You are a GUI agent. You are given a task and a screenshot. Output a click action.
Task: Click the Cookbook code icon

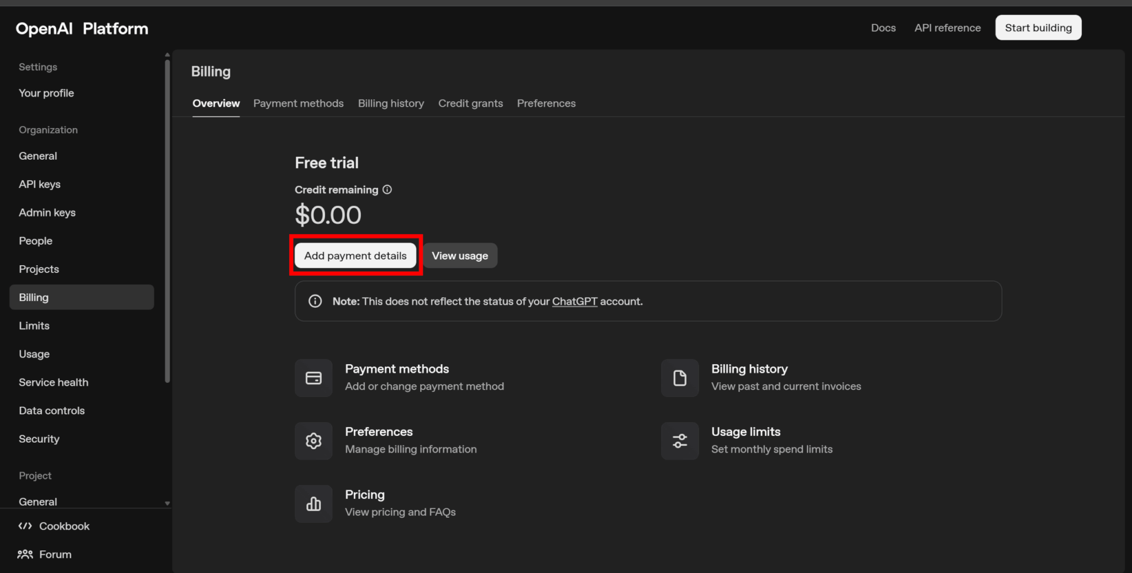click(x=25, y=526)
